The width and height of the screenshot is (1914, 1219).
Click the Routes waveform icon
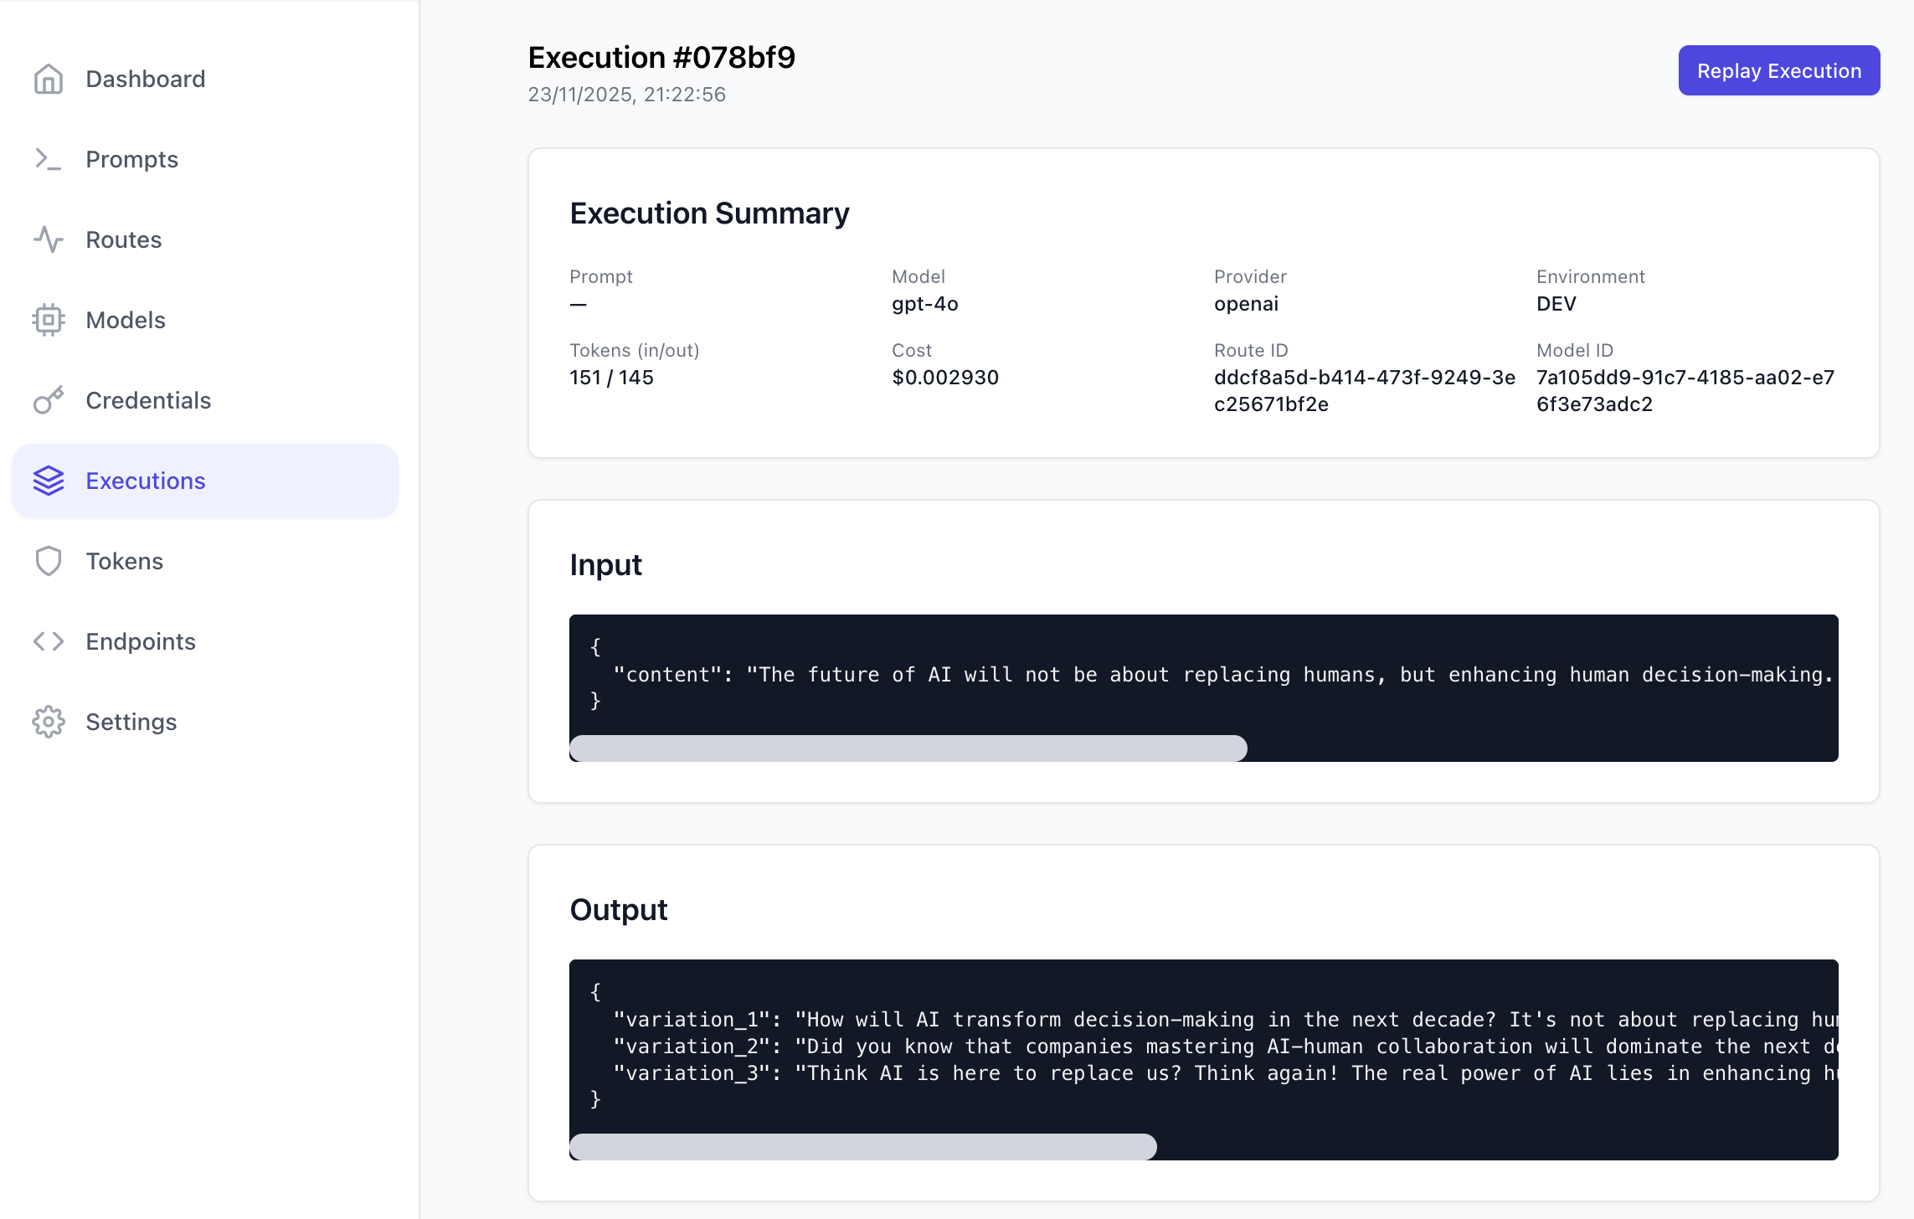pos(49,239)
